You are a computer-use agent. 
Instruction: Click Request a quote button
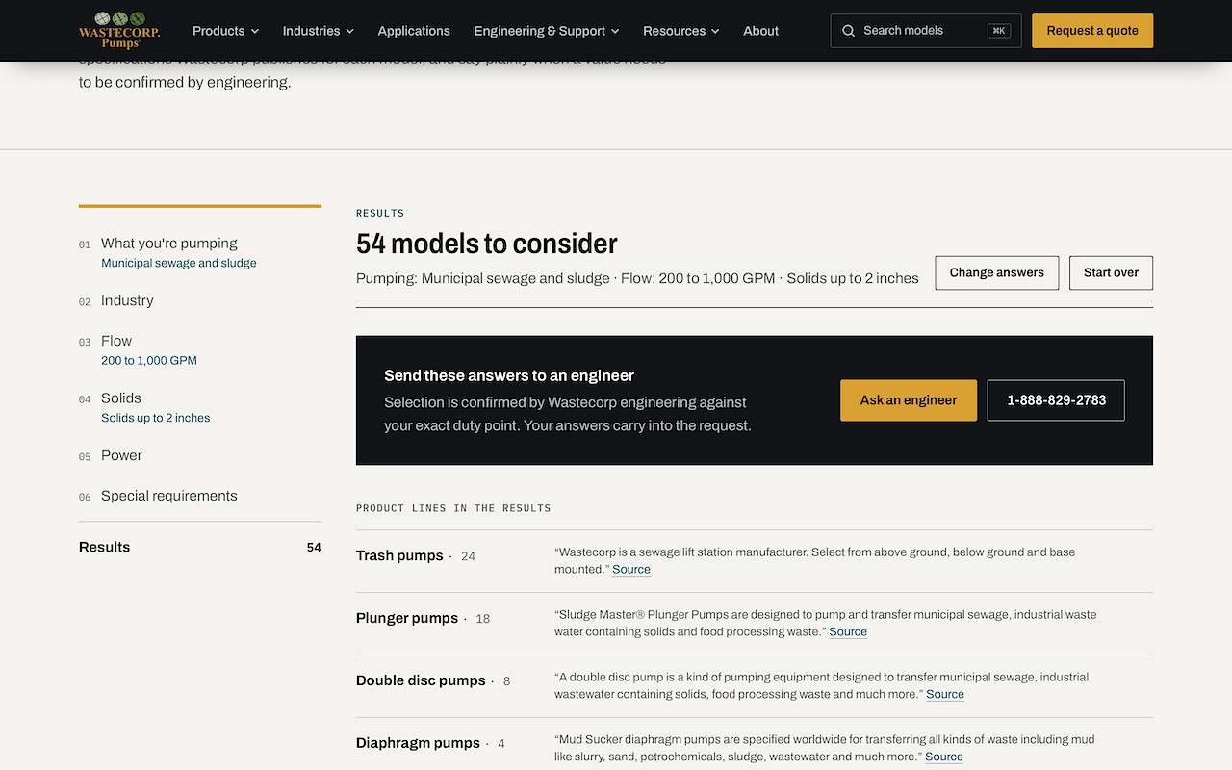point(1092,31)
